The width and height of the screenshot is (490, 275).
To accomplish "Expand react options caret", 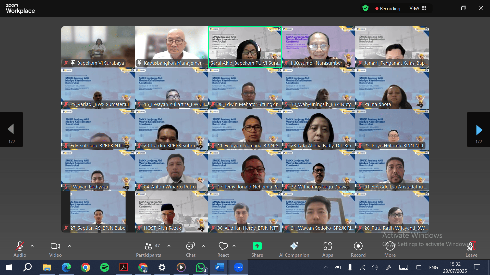I will coord(234,246).
